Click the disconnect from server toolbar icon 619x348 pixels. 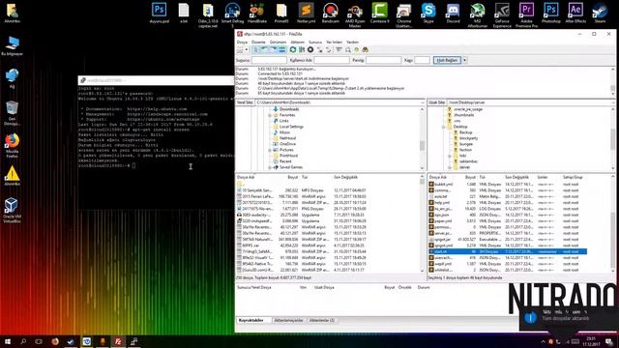point(320,50)
